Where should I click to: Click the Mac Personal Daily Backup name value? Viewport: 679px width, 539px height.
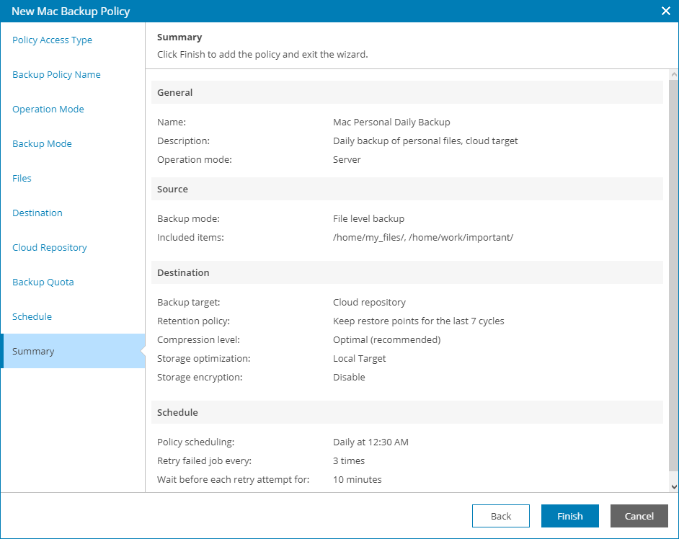391,122
